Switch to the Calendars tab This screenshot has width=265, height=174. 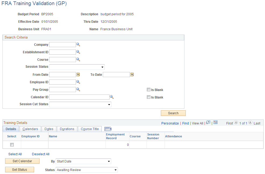point(30,129)
